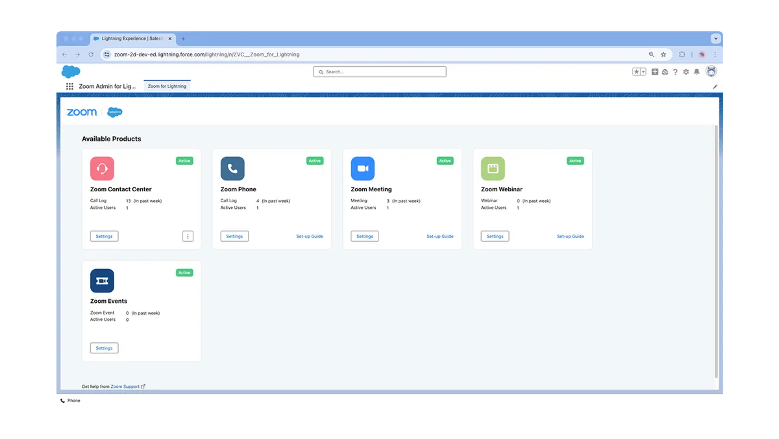Close the Lightning Experience browser tab
Image resolution: width=779 pixels, height=439 pixels.
pos(170,39)
